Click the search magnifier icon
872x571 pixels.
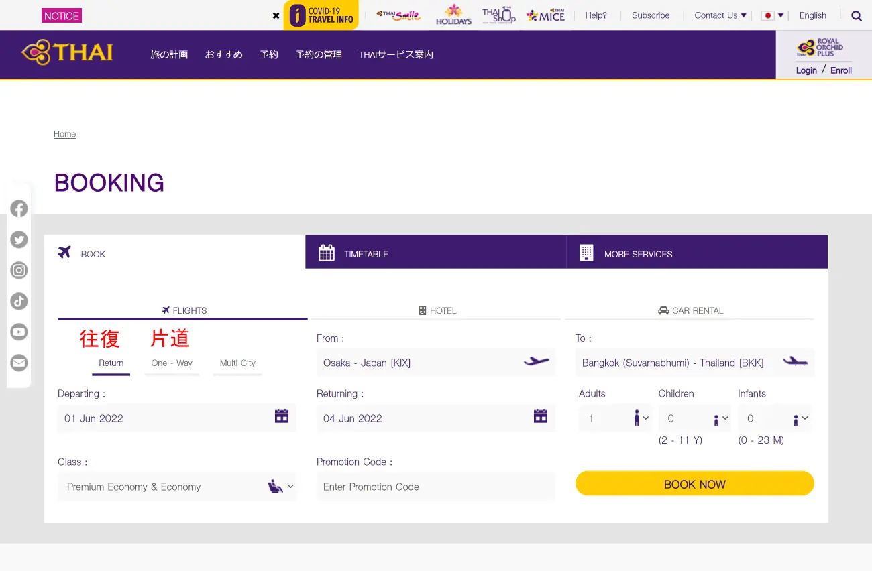857,16
